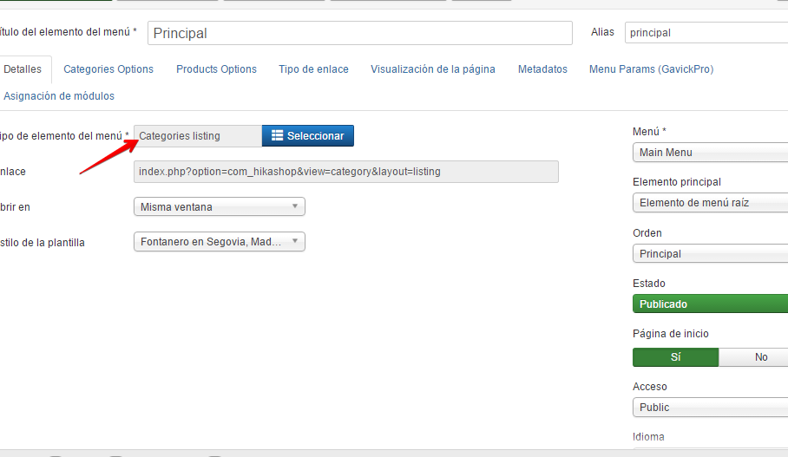Viewport: 788px width, 457px height.
Task: Open the Categories Options tab
Action: (108, 69)
